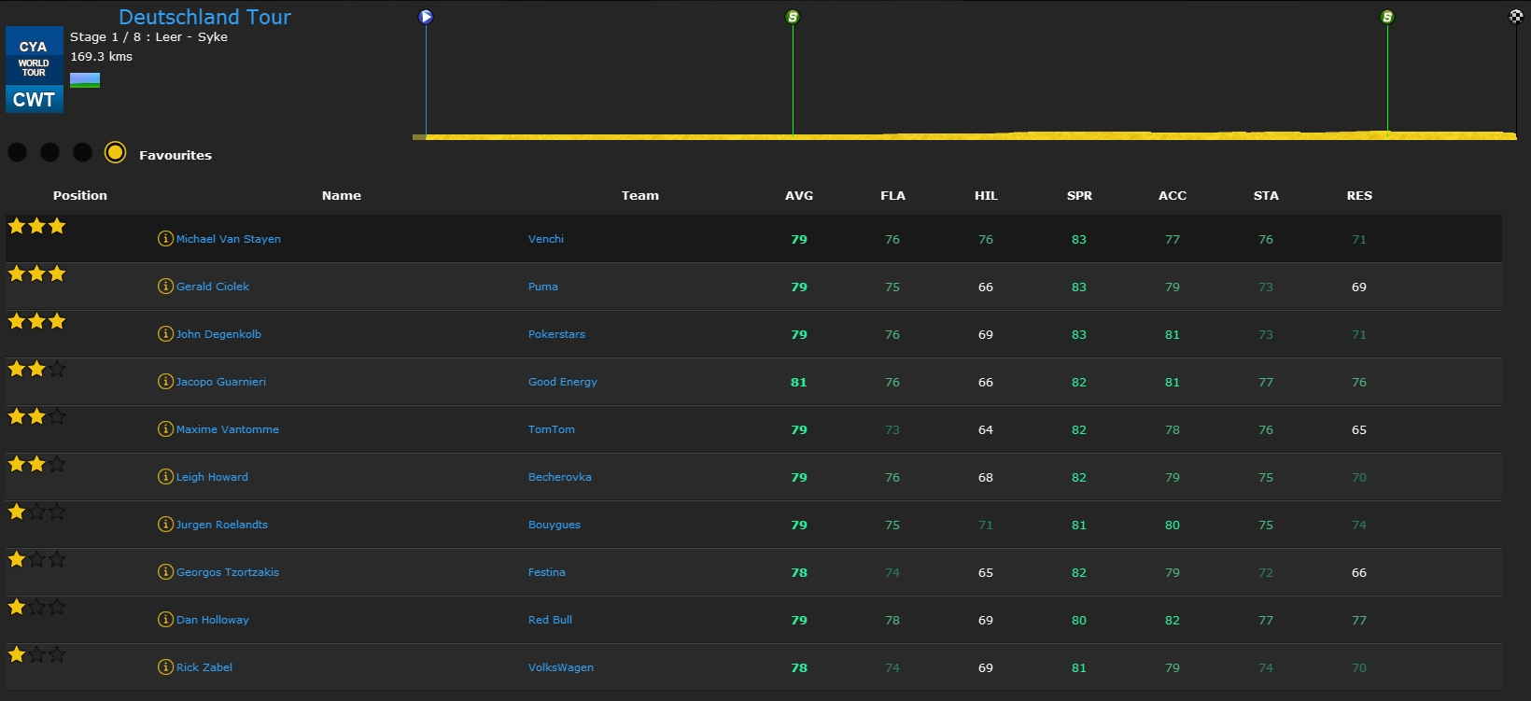Select the third black view circle
Viewport: 1531px width, 701px height.
pos(83,152)
